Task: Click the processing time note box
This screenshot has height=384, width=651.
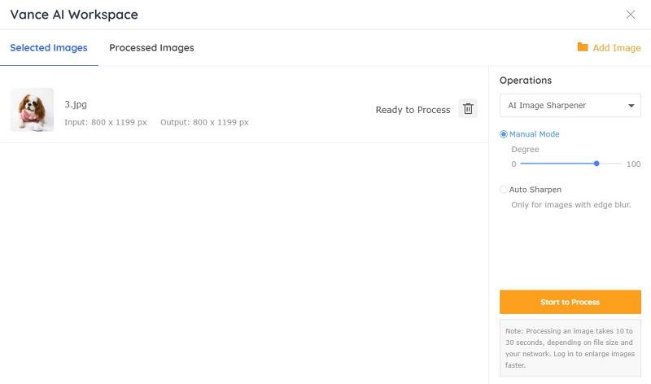Action: [570, 348]
